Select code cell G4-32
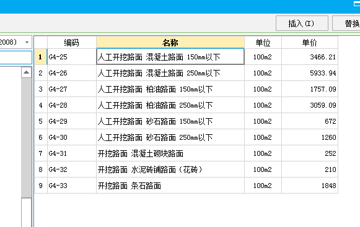 [x=72, y=169]
